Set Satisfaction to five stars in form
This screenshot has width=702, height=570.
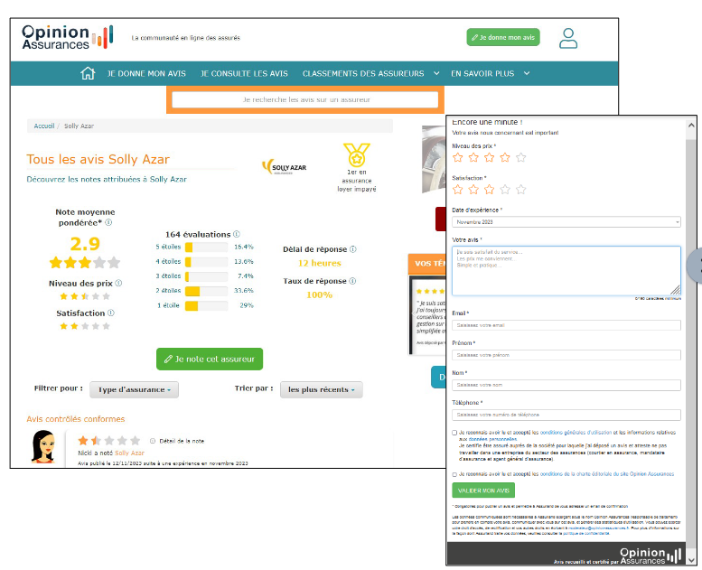click(x=520, y=190)
